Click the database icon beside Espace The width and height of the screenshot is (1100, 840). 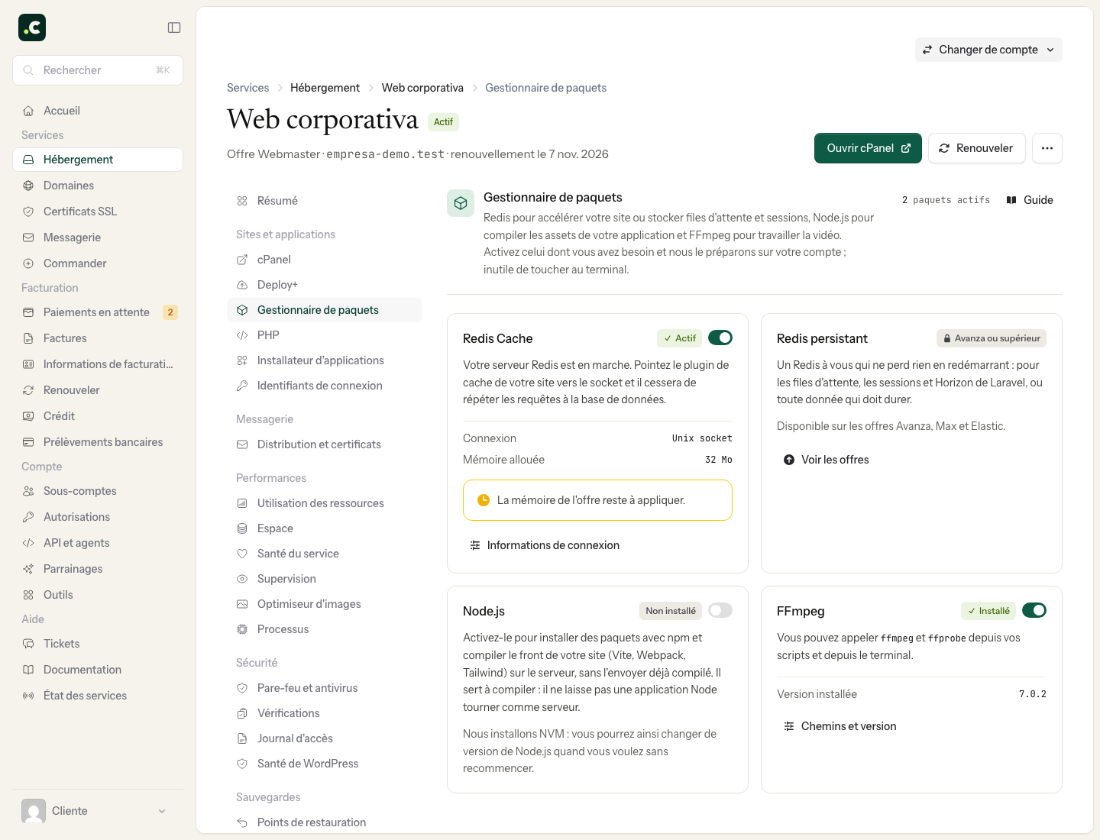click(x=242, y=528)
